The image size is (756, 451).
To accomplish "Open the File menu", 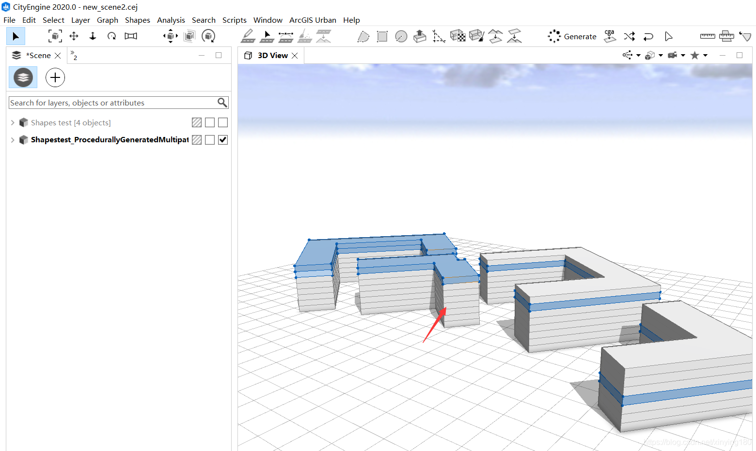I will pyautogui.click(x=9, y=20).
